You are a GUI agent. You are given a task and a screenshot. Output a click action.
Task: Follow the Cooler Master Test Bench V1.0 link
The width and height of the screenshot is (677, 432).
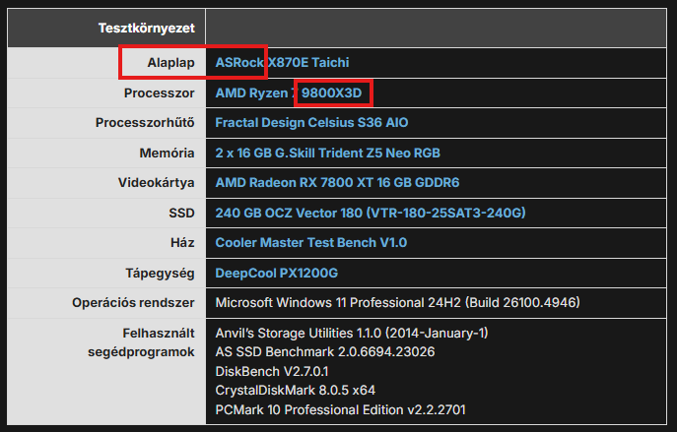[x=310, y=242]
